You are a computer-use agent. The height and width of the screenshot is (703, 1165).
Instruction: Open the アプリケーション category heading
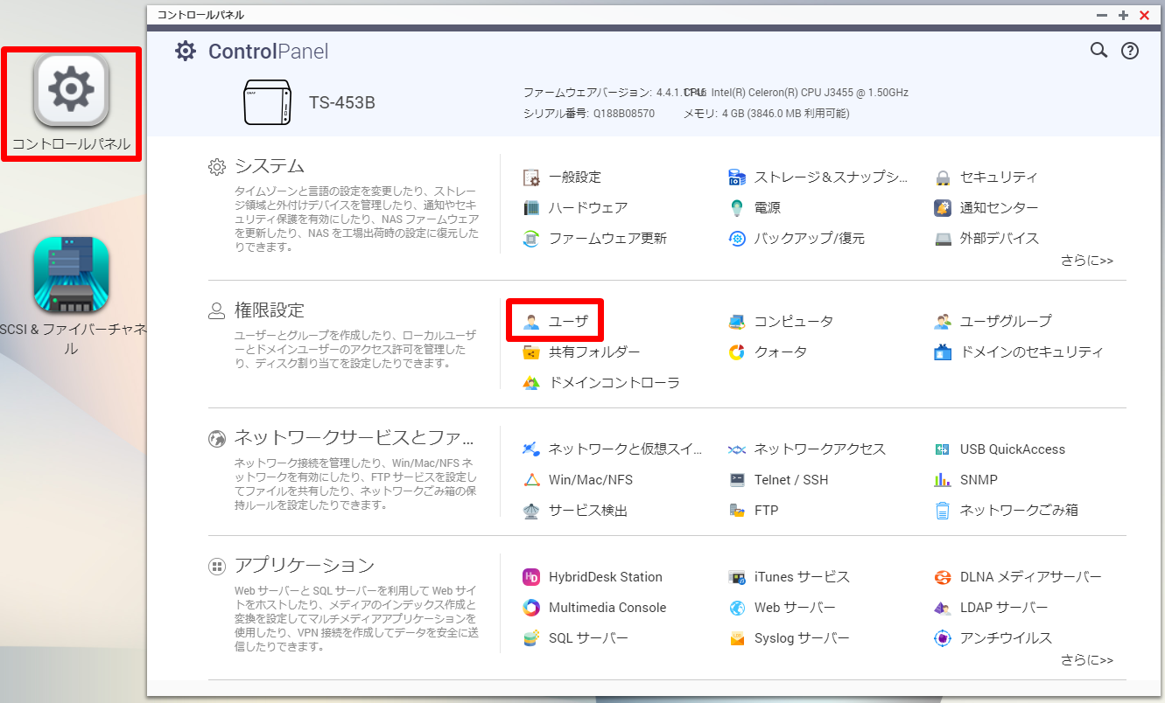point(305,566)
